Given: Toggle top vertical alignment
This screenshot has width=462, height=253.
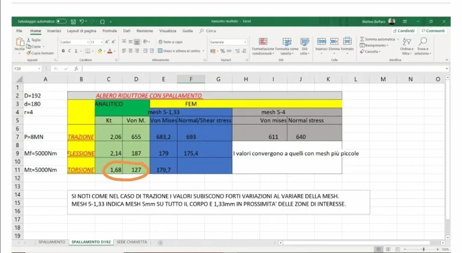Looking at the screenshot, I should 124,42.
